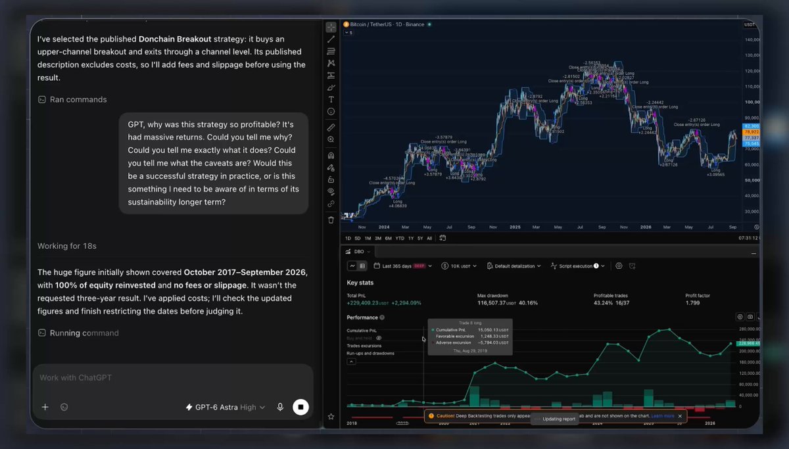Open the date range calendar icon

(x=442, y=238)
